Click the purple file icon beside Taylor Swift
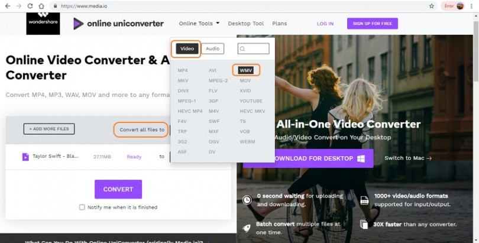 (x=25, y=157)
